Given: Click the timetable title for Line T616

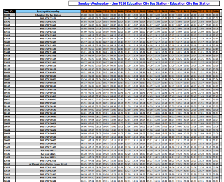Looking at the screenshot, I should [144, 4].
